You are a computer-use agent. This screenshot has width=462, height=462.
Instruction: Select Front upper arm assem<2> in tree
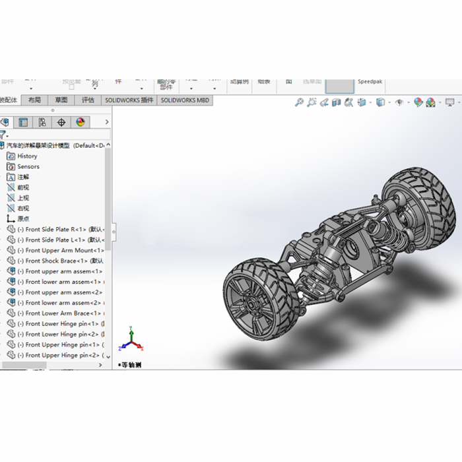pyautogui.click(x=59, y=292)
